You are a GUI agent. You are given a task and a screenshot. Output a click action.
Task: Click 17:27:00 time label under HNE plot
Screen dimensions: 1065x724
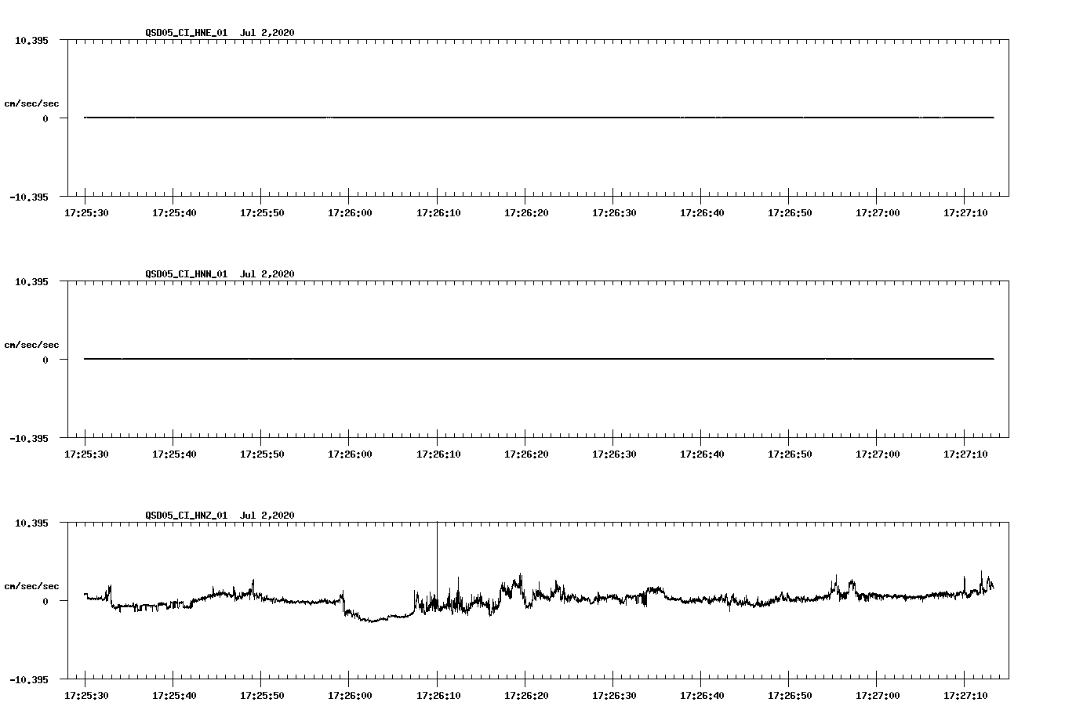coord(878,212)
